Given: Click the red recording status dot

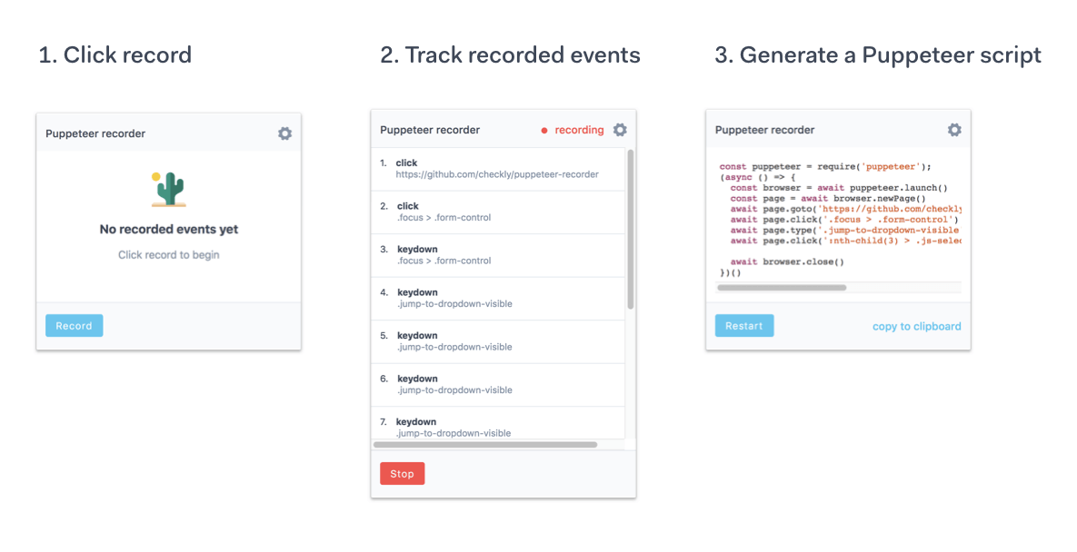Looking at the screenshot, I should [544, 131].
